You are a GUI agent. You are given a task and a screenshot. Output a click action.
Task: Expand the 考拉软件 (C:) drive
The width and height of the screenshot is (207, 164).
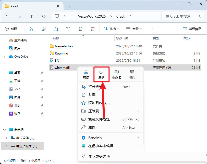(x=6, y=138)
